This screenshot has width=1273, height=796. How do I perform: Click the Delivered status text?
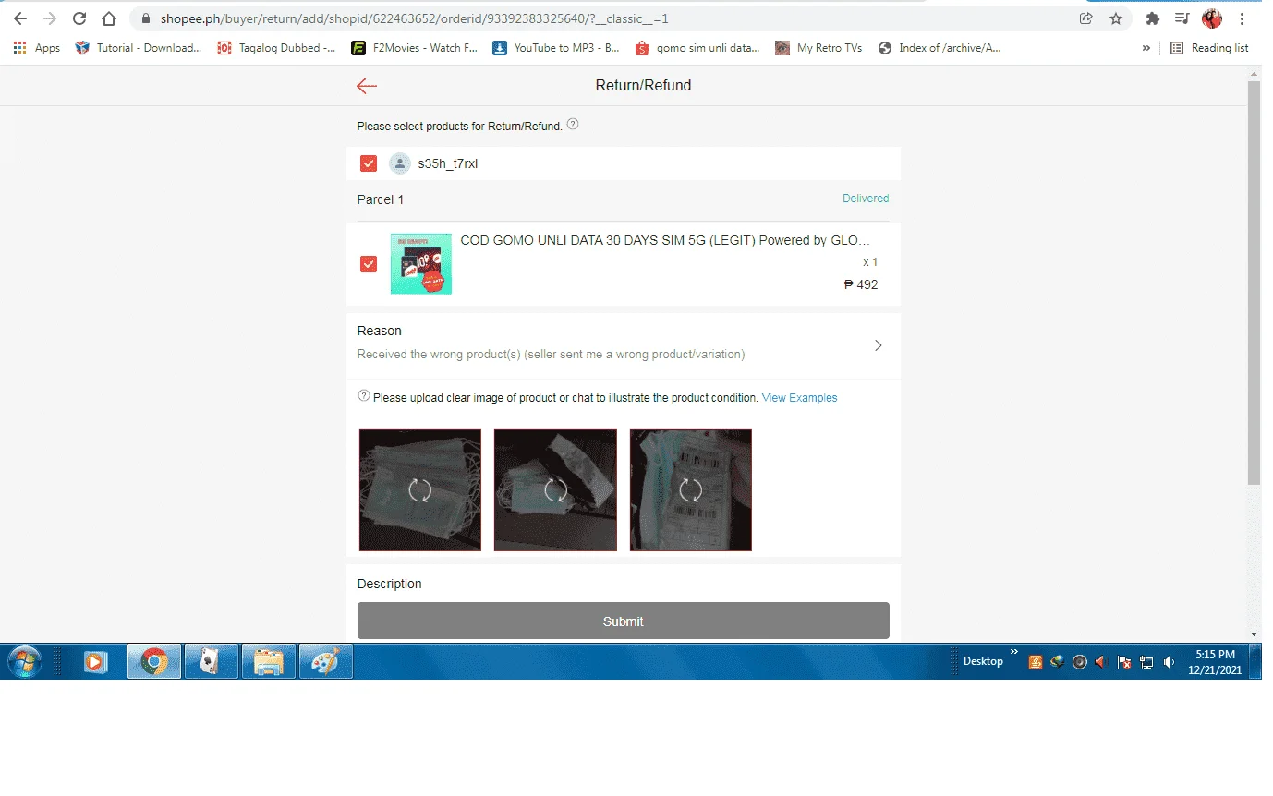click(x=866, y=199)
